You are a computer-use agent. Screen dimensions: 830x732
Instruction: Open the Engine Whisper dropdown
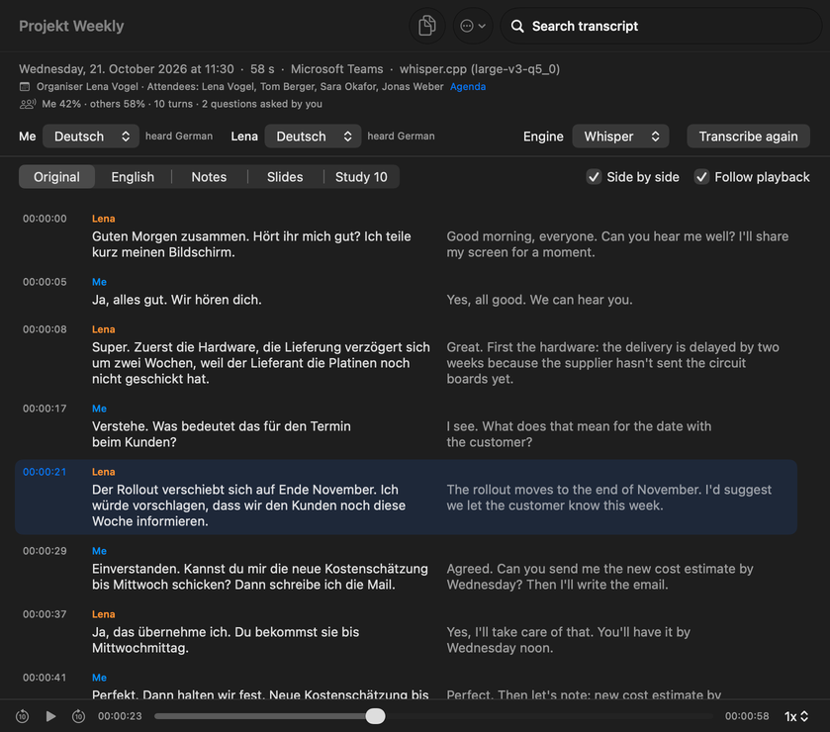[x=620, y=137]
